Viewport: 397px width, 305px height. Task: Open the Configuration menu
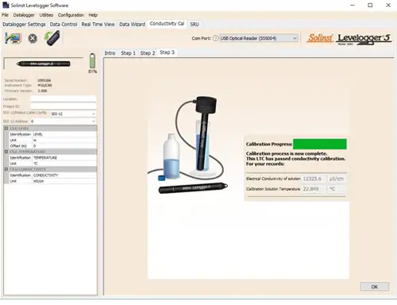click(71, 15)
